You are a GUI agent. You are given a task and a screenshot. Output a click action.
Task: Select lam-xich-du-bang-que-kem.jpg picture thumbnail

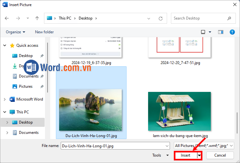[x=179, y=111]
